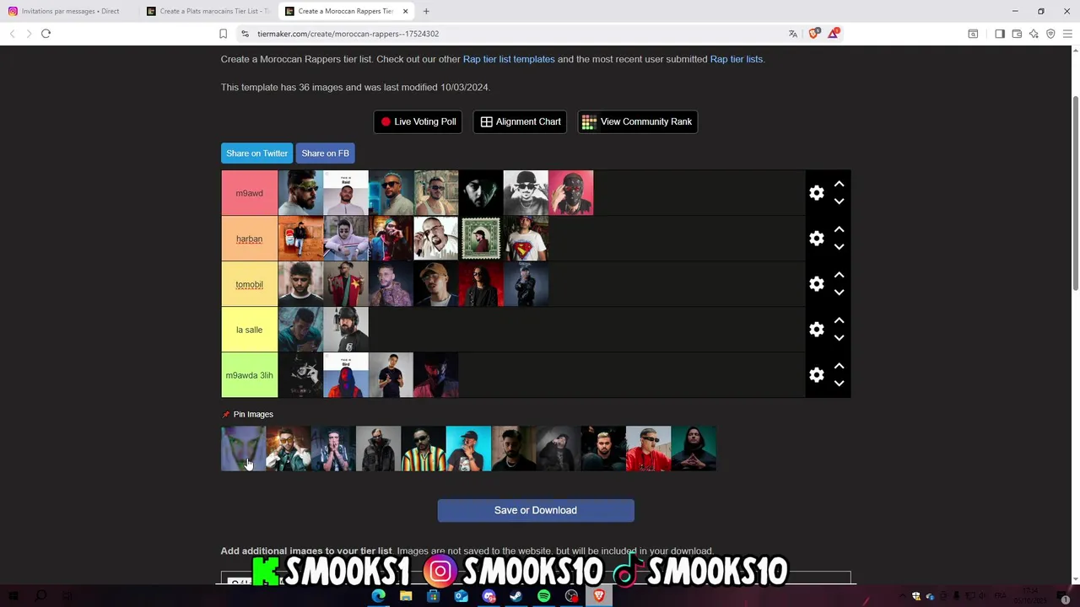Screen dimensions: 1080x607
Task: Toggle Pin Images option
Action: [x=247, y=414]
